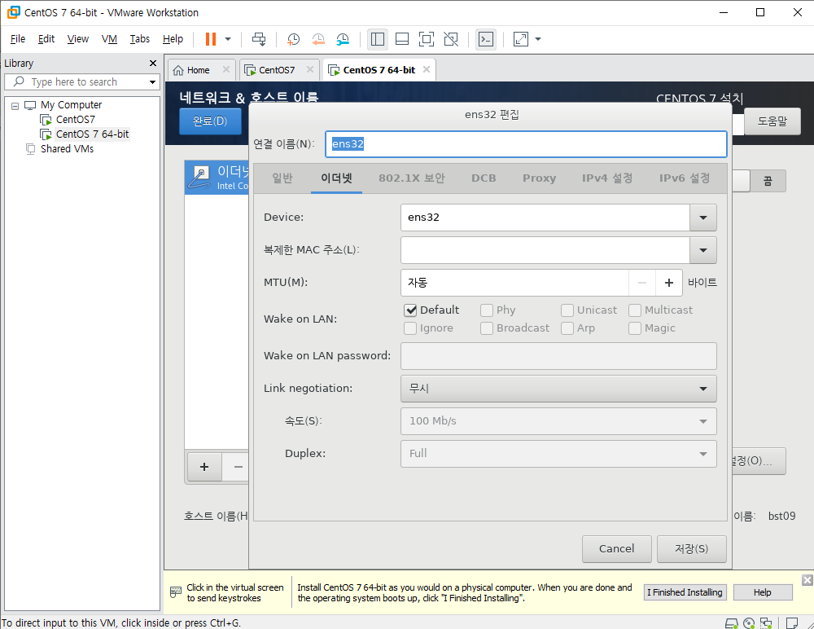The height and width of the screenshot is (629, 814).
Task: Open the Tabs menu
Action: click(x=140, y=39)
